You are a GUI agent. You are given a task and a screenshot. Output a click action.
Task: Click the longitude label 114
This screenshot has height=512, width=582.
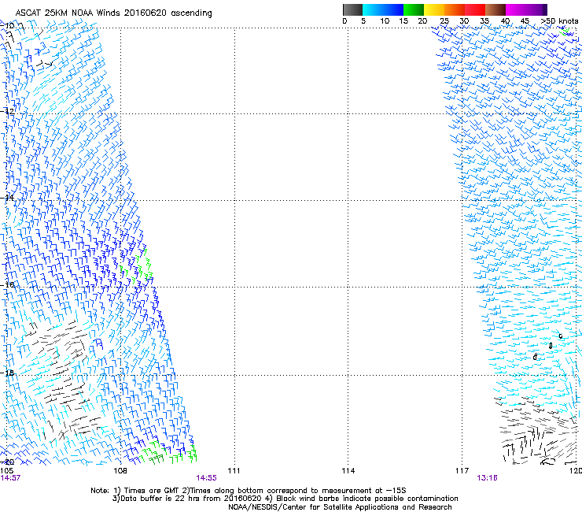348,471
